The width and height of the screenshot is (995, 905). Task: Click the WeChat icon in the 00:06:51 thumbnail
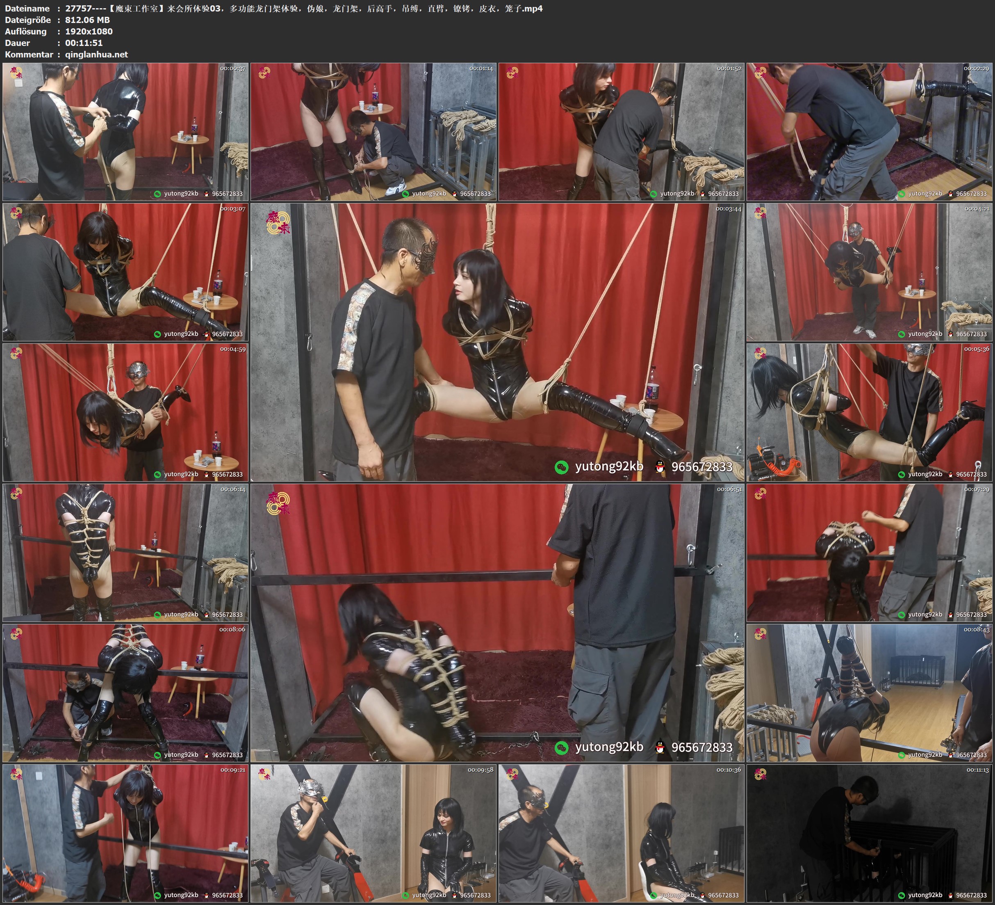[562, 747]
